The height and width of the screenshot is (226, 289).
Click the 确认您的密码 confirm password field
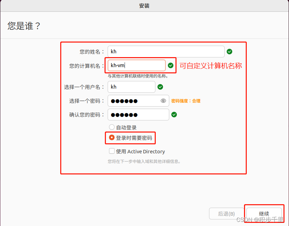[138, 115]
